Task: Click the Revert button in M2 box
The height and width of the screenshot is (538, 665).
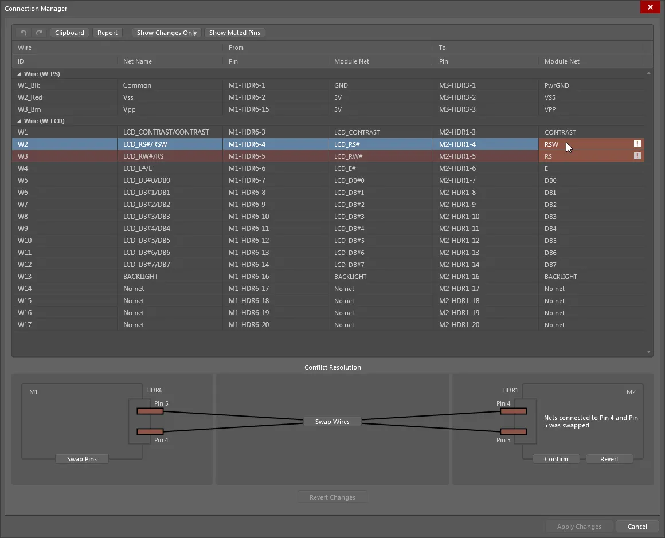Action: (x=609, y=459)
